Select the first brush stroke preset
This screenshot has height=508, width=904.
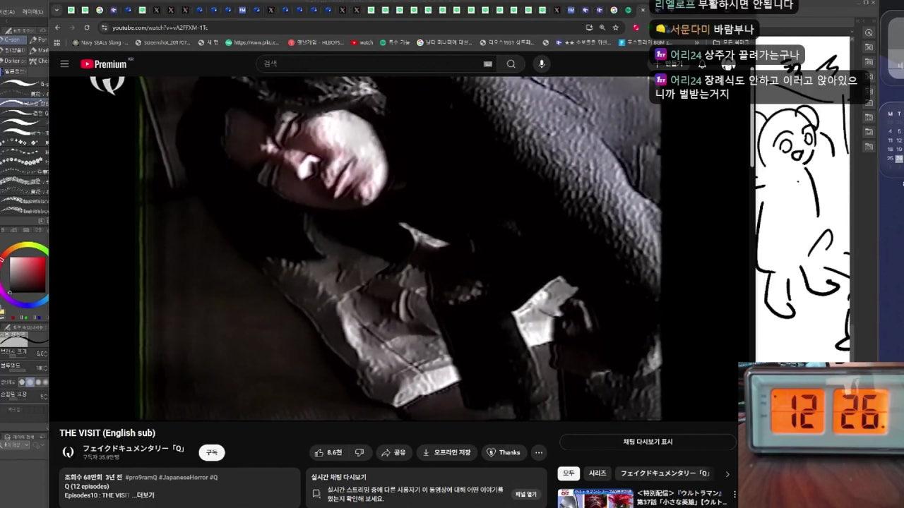tap(23, 83)
